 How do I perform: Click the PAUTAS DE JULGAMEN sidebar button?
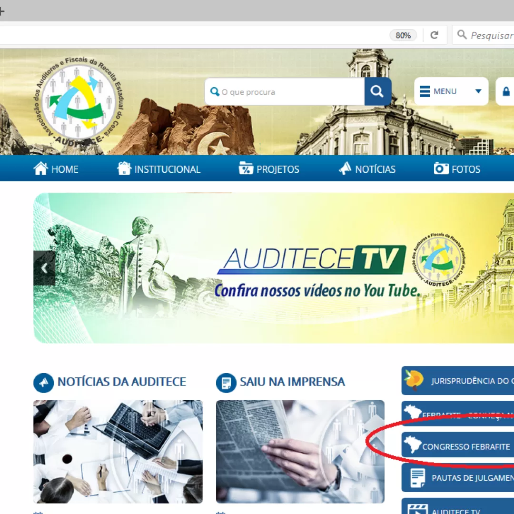[x=458, y=478]
